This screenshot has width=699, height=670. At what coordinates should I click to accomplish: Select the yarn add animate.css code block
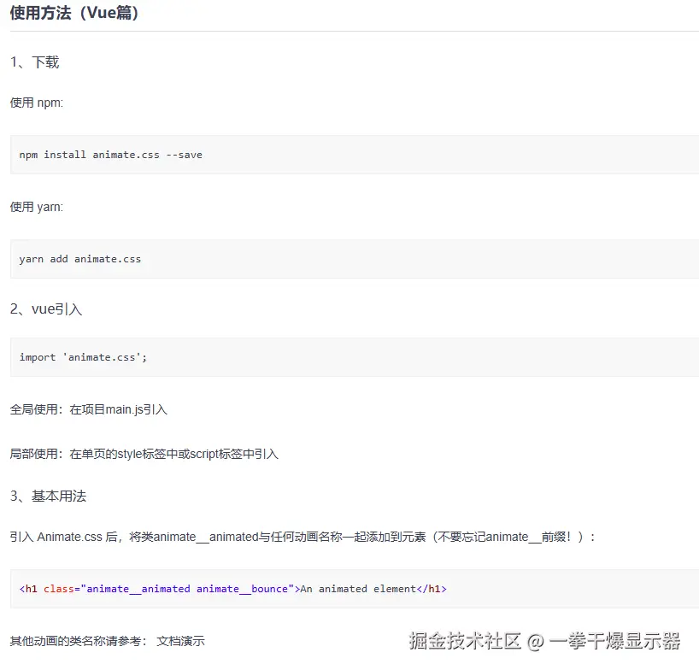[x=79, y=259]
